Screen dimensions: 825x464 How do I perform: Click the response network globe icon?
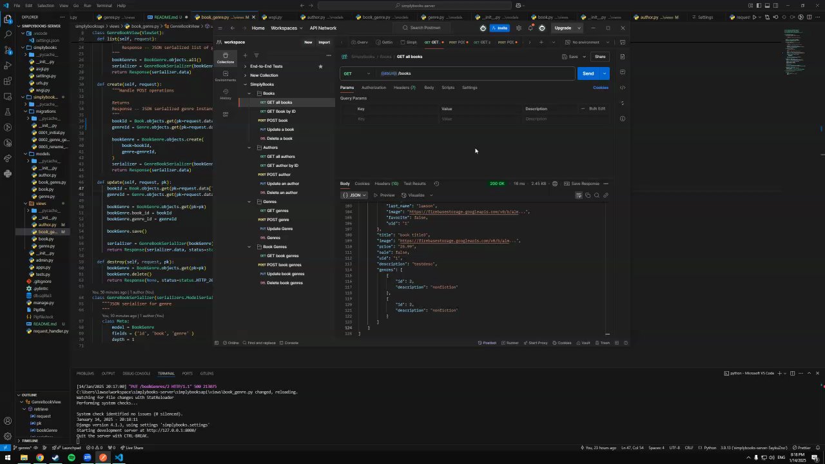click(555, 184)
